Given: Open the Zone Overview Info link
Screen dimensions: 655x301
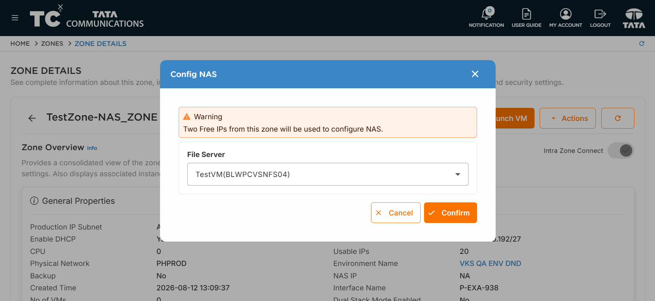Looking at the screenshot, I should (92, 148).
